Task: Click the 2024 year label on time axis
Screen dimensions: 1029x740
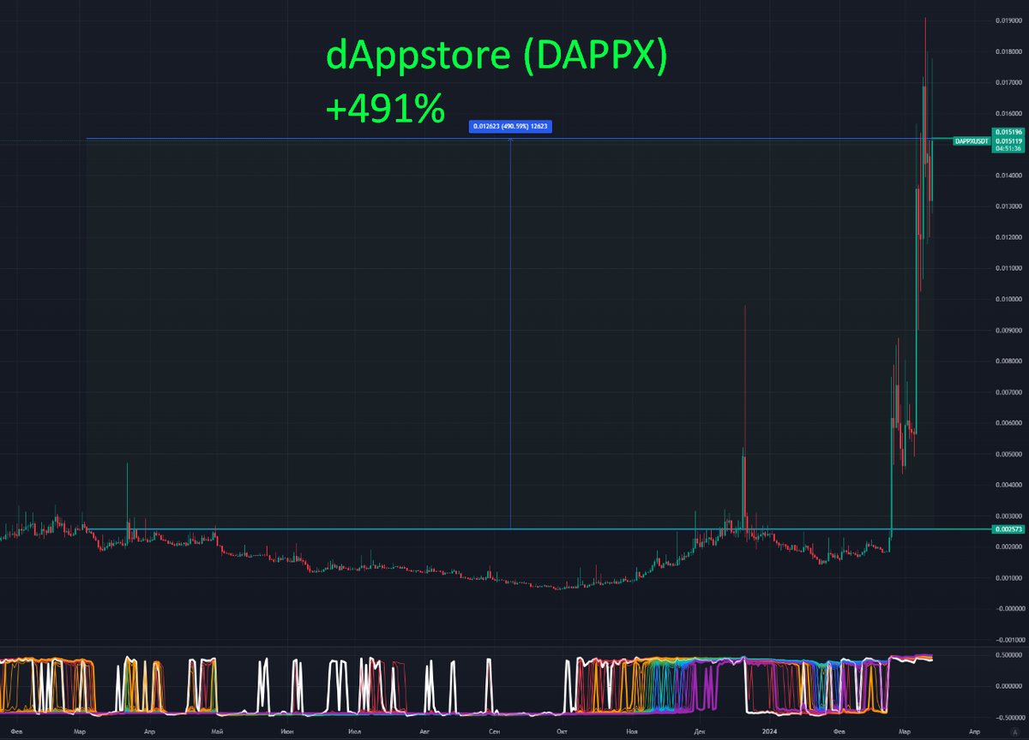Action: click(x=770, y=731)
